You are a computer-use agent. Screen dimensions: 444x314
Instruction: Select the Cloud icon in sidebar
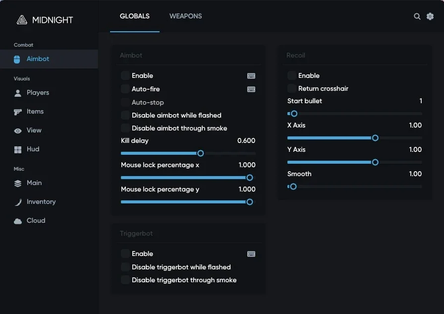17,221
